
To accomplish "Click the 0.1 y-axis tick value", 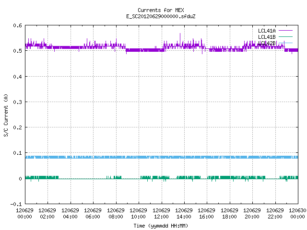I will (x=18, y=153).
